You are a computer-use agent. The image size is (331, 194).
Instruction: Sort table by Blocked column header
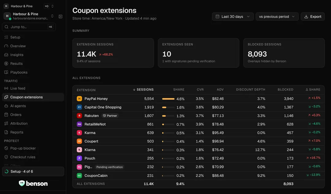285,90
